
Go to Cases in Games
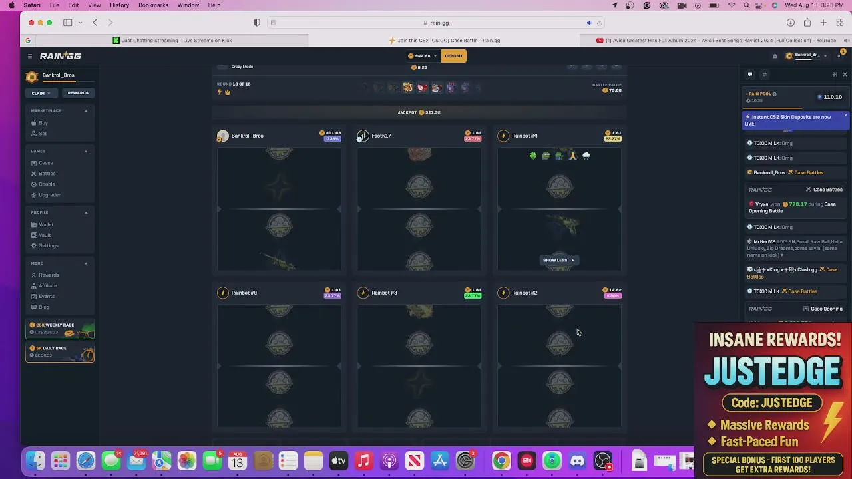[45, 163]
